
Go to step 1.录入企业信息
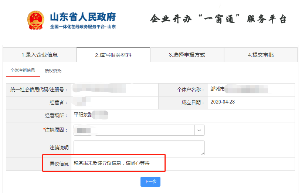40,55
